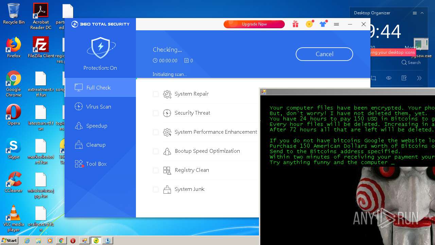Select the VLC media player shortcut
Viewport: 435px width, 245px height.
pyautogui.click(x=14, y=218)
